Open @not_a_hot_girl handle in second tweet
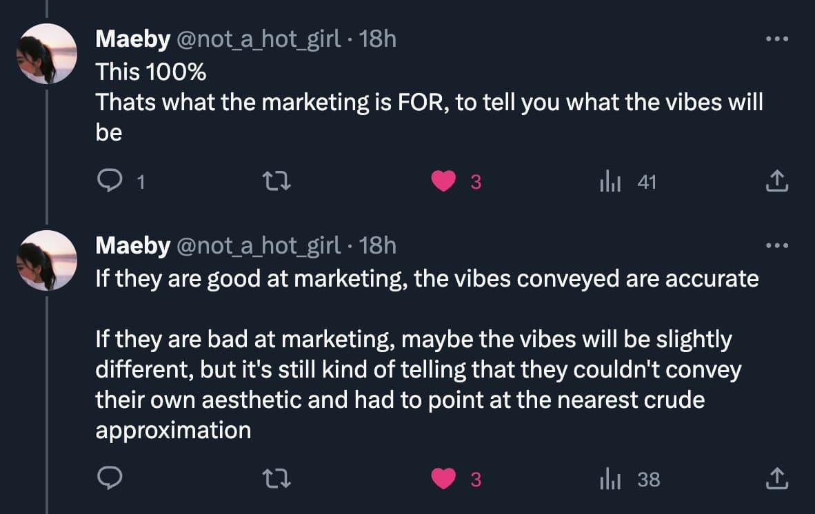This screenshot has width=815, height=514. tap(259, 245)
